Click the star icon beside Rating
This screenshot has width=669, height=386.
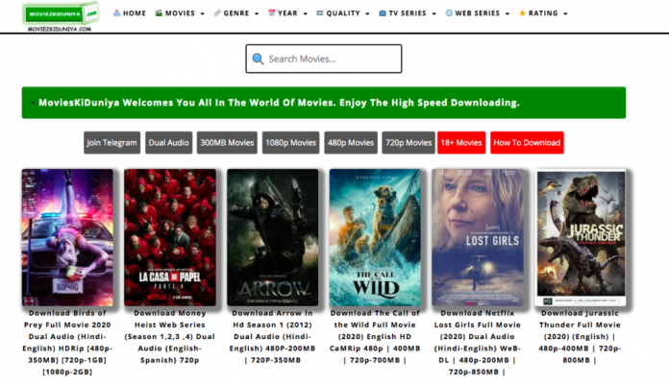point(522,13)
